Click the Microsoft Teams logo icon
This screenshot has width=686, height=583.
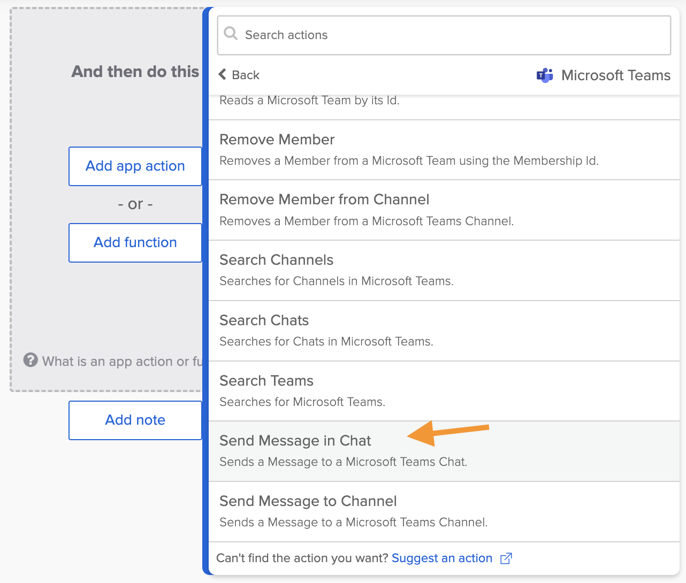(545, 75)
